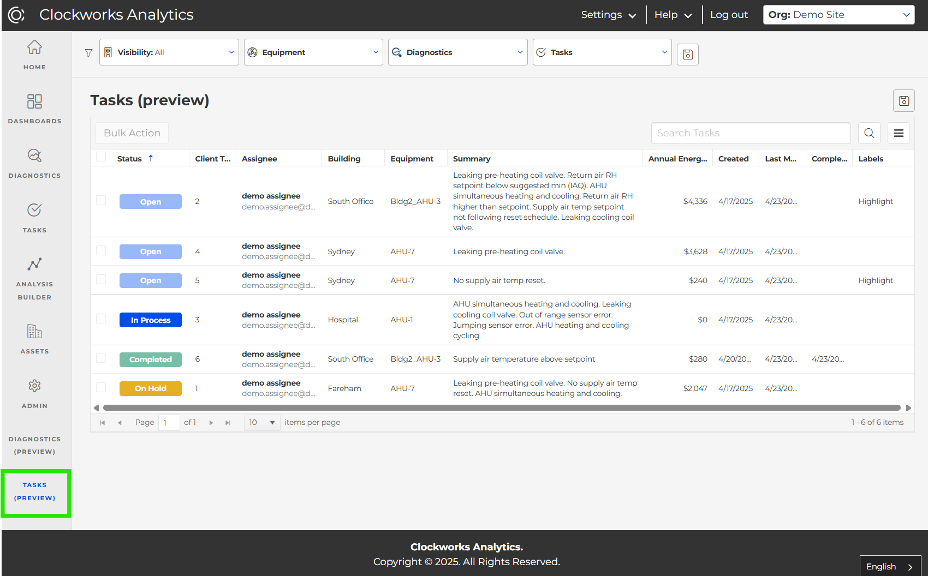Expand the Visibility: All dropdown
Image resolution: width=928 pixels, height=576 pixels.
click(x=169, y=52)
